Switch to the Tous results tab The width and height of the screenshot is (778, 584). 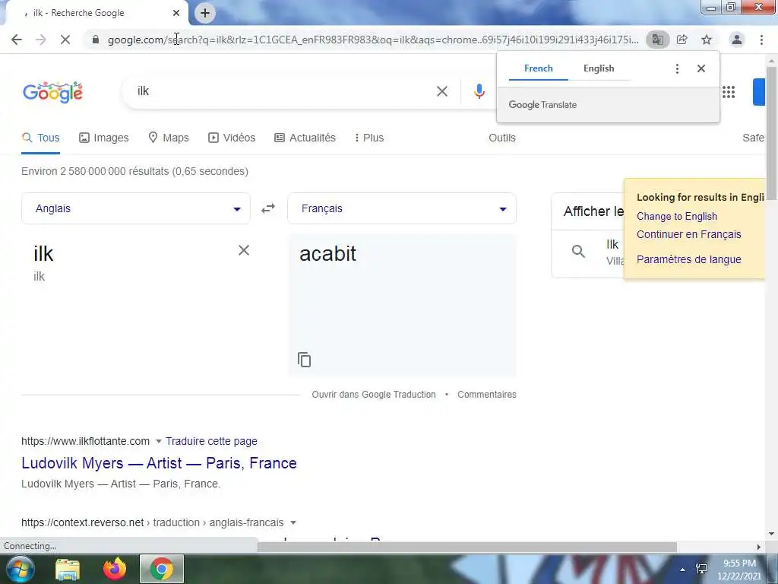point(41,138)
